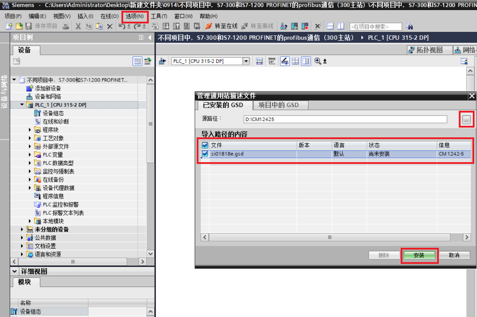Click the zoom magnifier icon in device view
The height and width of the screenshot is (317, 477).
(x=318, y=61)
